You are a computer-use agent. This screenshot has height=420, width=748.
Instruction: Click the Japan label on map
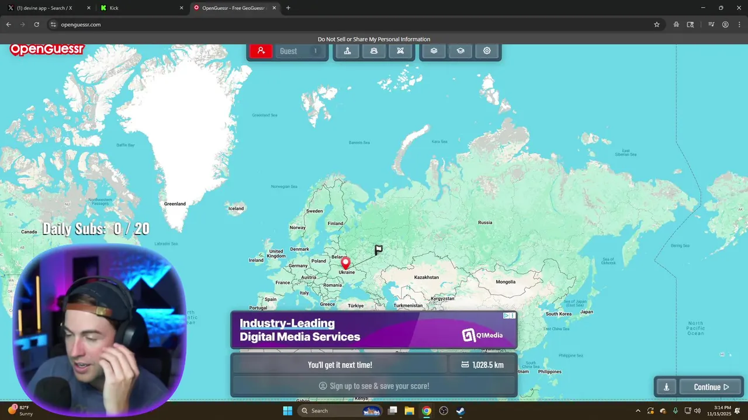point(586,311)
